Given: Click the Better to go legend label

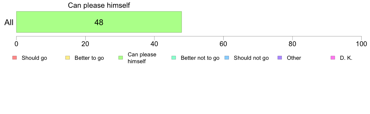Looking at the screenshot, I should [x=89, y=58].
